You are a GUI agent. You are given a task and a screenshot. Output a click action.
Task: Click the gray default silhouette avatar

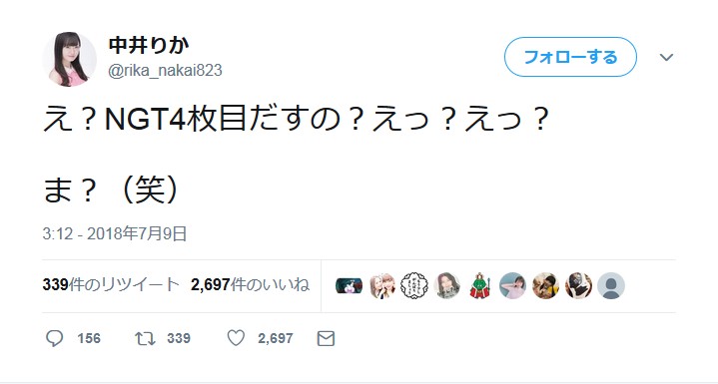(x=611, y=285)
